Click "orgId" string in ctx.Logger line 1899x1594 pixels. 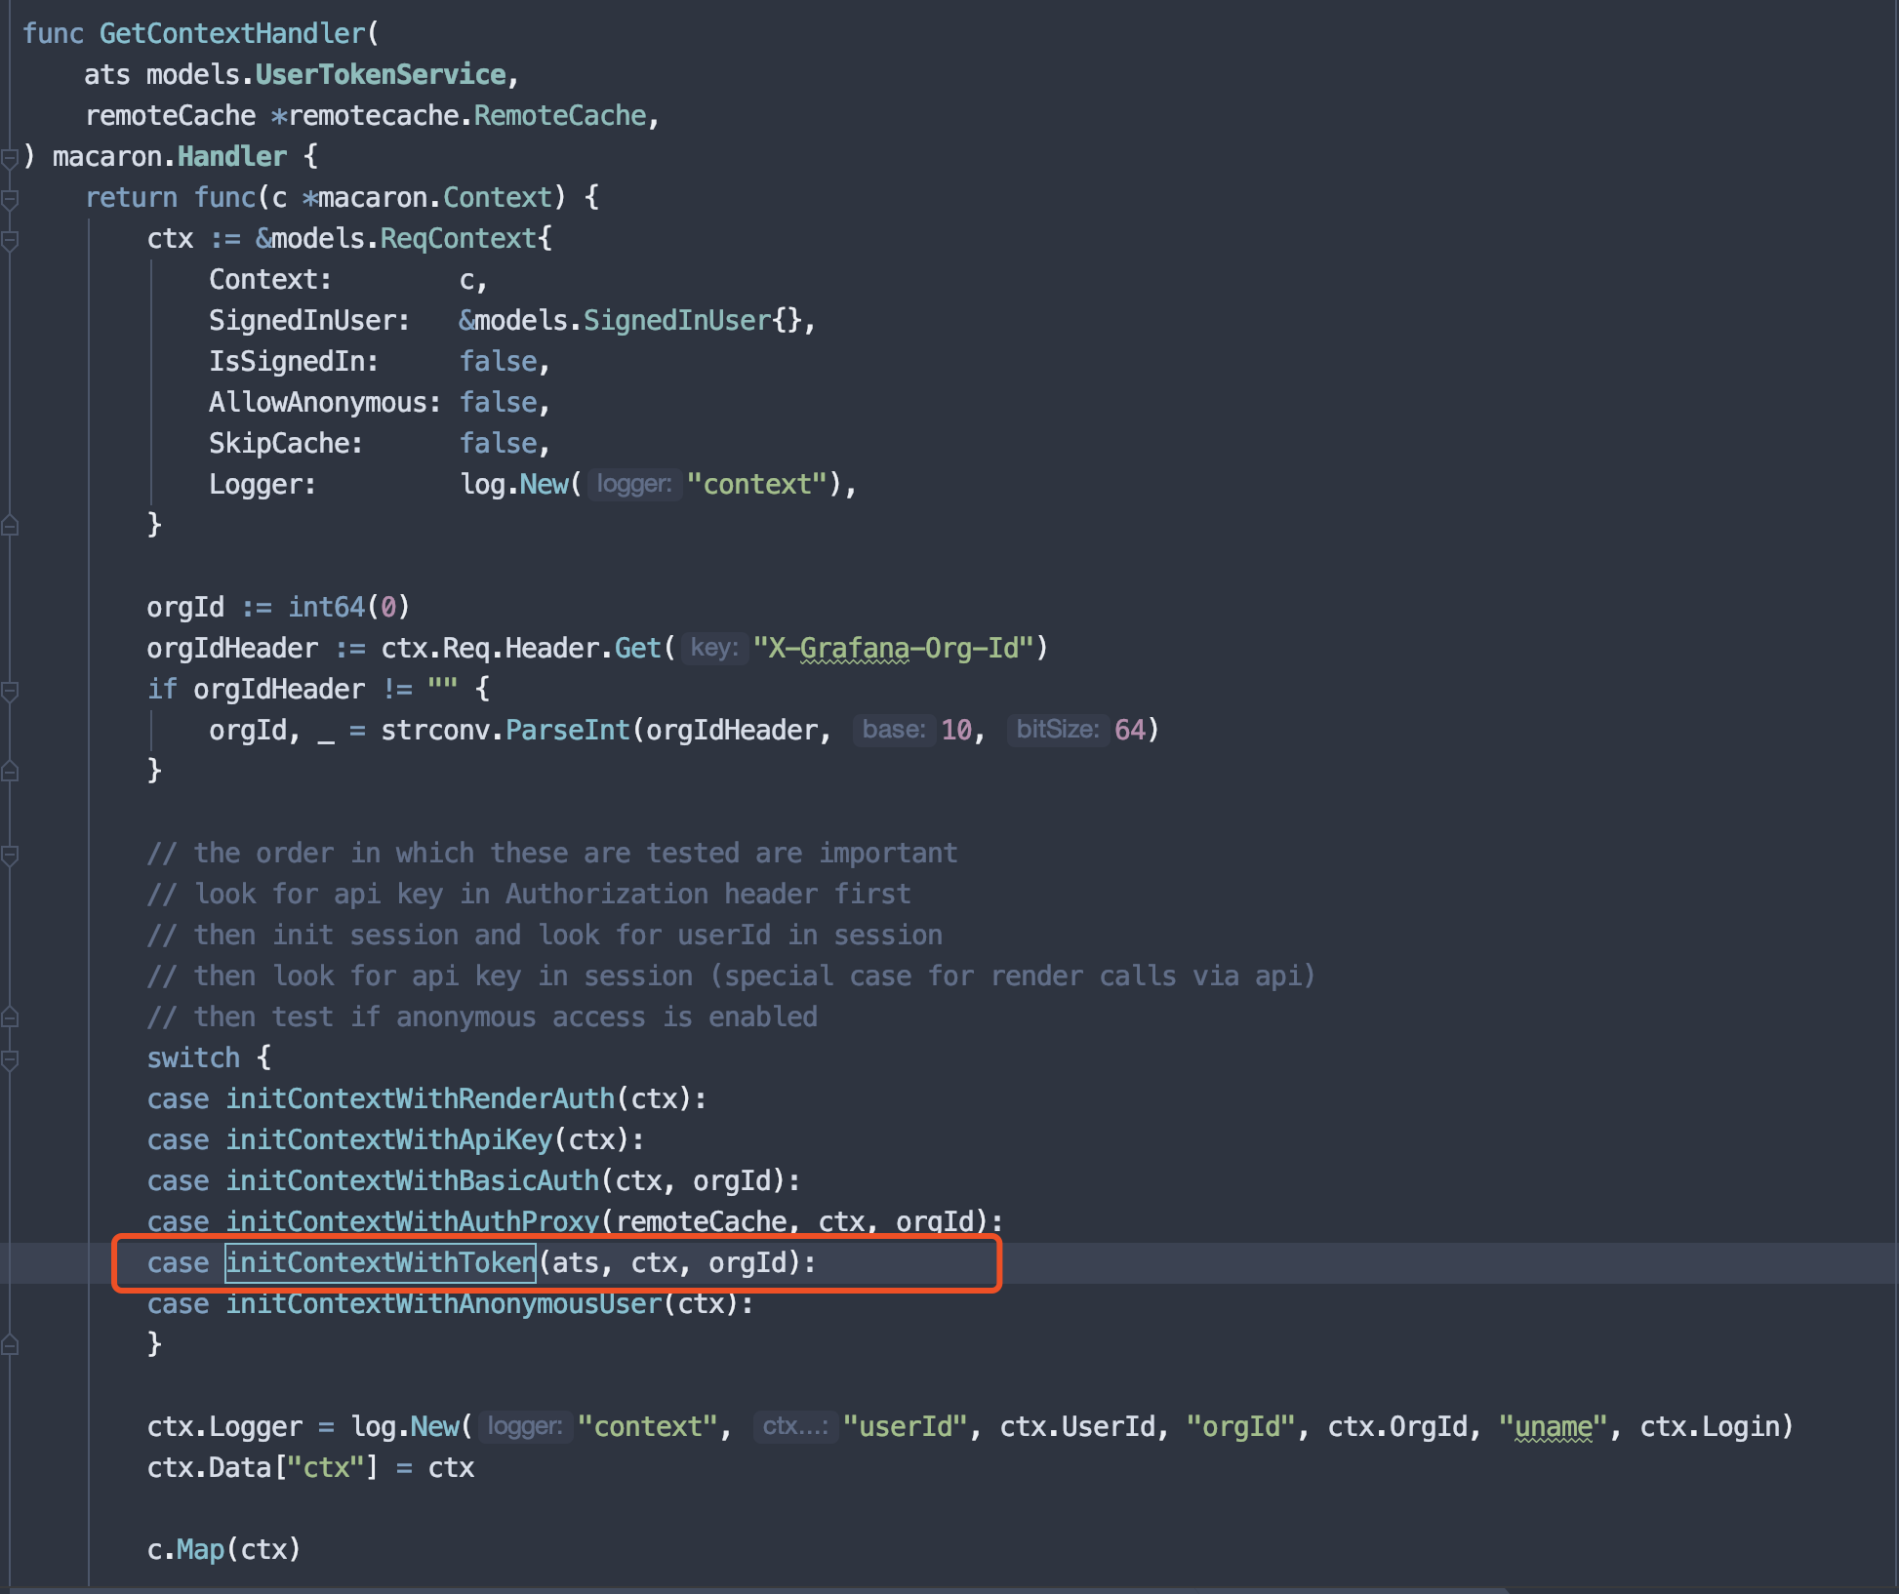pos(1241,1426)
